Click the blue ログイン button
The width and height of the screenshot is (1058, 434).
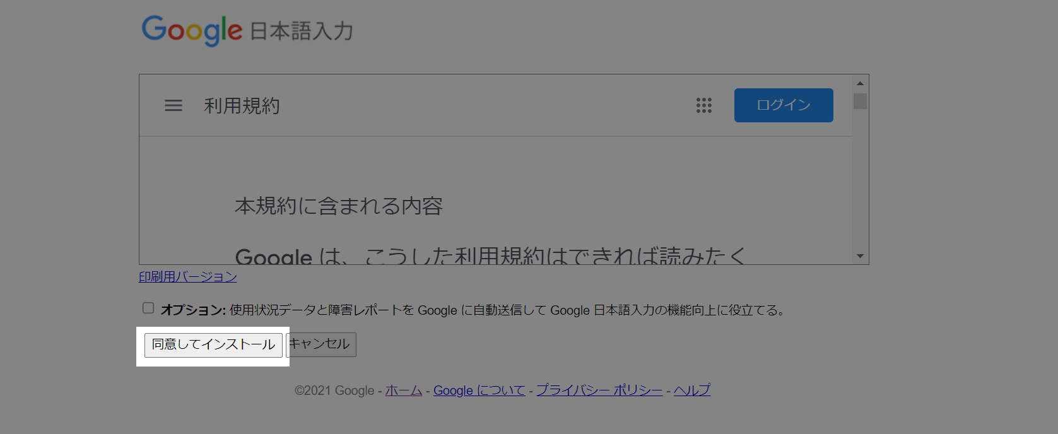783,105
